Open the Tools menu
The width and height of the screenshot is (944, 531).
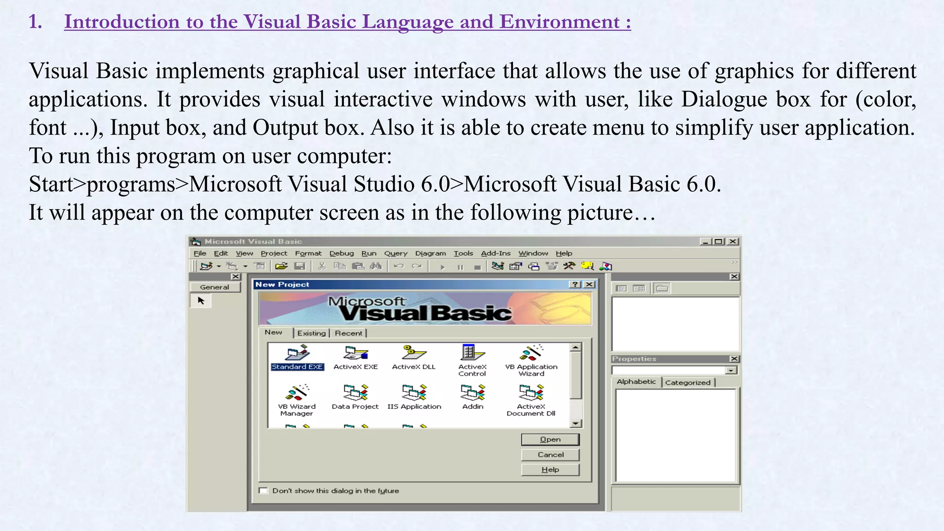(463, 253)
